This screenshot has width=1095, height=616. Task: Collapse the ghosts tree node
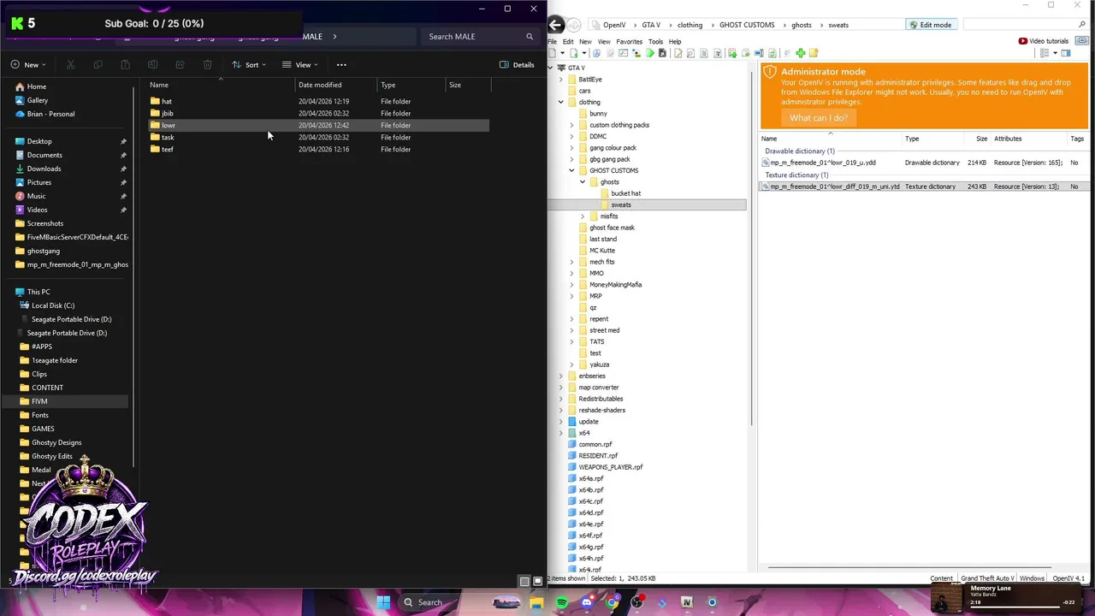pyautogui.click(x=583, y=181)
